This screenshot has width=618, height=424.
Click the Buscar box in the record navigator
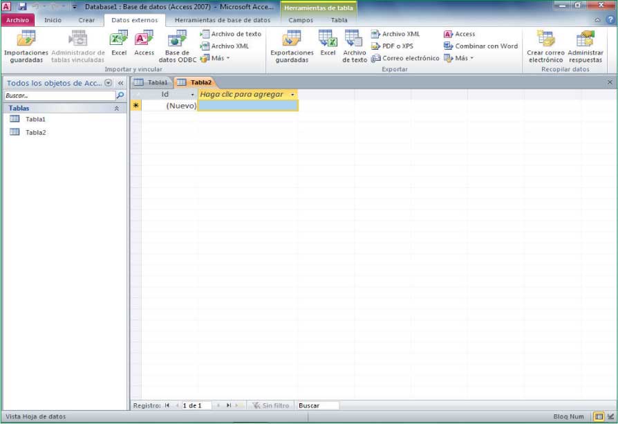pos(317,405)
